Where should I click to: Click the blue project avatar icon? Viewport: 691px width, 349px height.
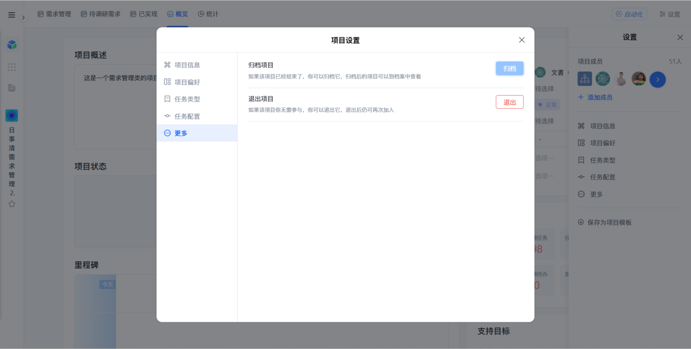(12, 115)
